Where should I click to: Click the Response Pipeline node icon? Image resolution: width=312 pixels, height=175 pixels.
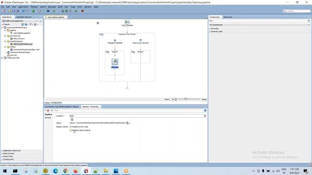pyautogui.click(x=140, y=40)
